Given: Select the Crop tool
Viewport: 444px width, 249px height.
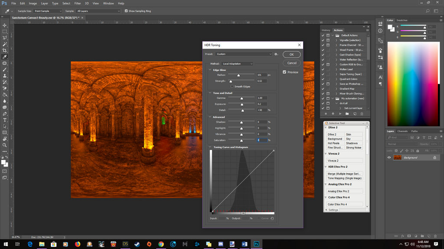Looking at the screenshot, I should click(x=5, y=50).
